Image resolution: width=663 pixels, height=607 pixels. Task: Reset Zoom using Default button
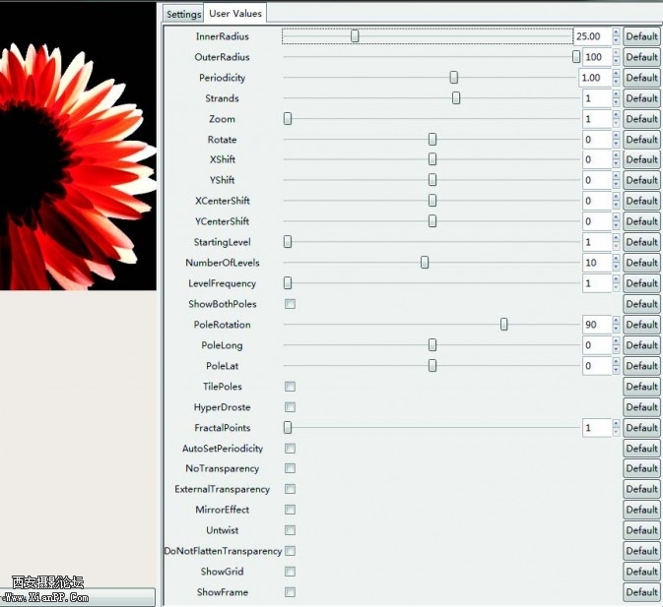(x=641, y=119)
